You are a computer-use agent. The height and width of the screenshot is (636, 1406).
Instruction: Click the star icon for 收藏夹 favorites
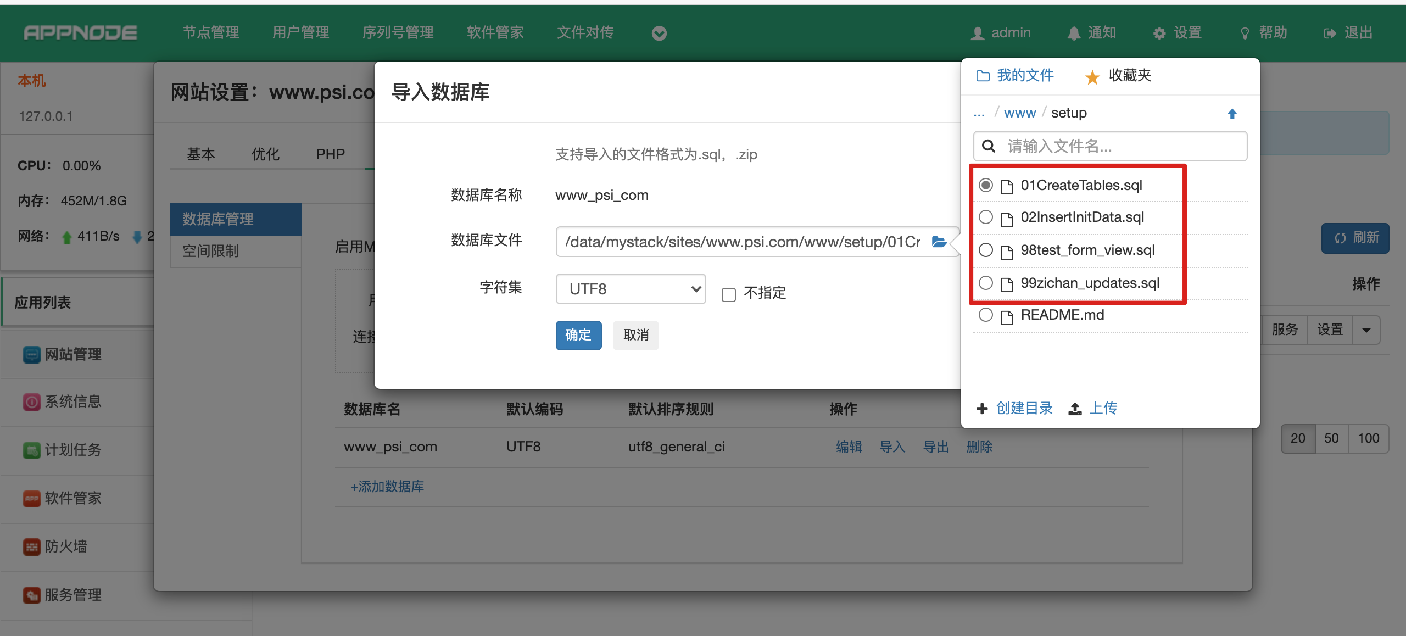[1092, 77]
